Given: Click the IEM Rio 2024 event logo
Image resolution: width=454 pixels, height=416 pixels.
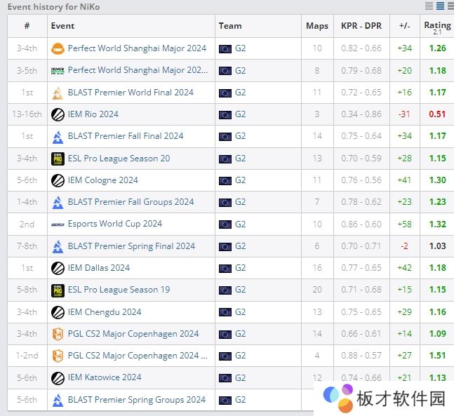Looking at the screenshot, I should 58,114.
